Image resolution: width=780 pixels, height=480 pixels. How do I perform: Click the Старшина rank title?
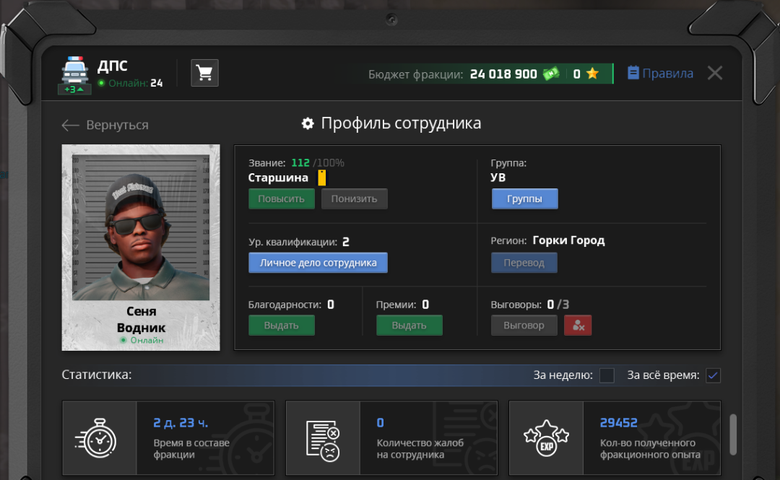tap(278, 178)
